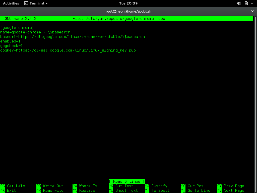Click the GNU nano 2.4.2 header text
Screen dimensions: 257x193
point(21,19)
